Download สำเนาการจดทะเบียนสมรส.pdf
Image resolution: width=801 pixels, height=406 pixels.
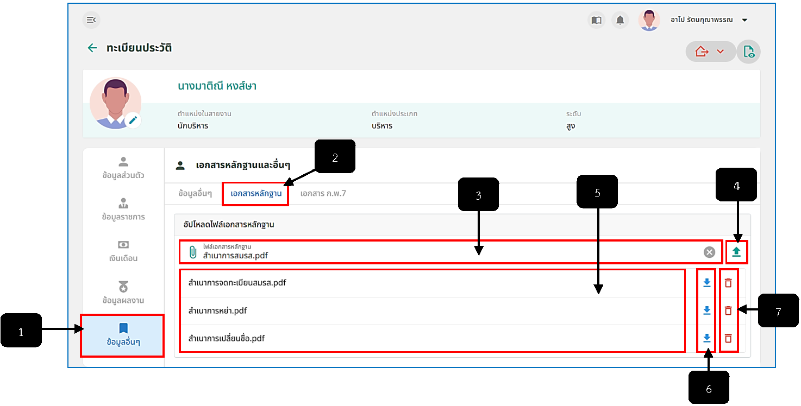[x=707, y=283]
